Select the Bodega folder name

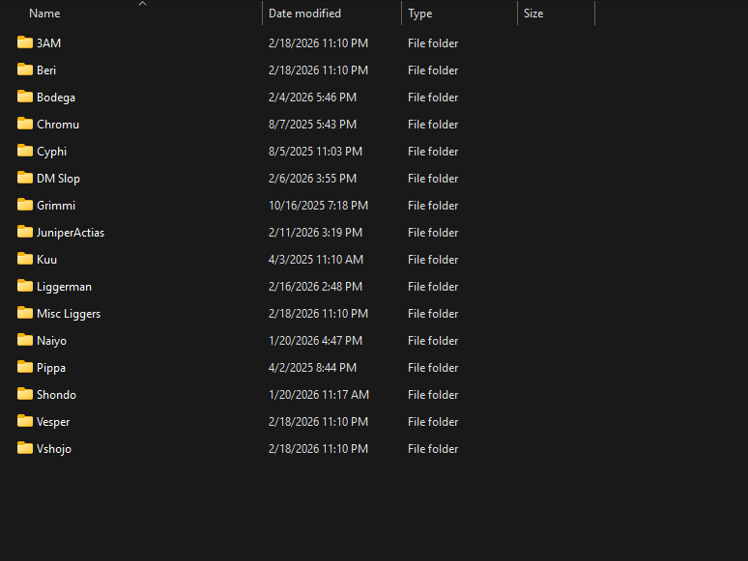pos(56,98)
